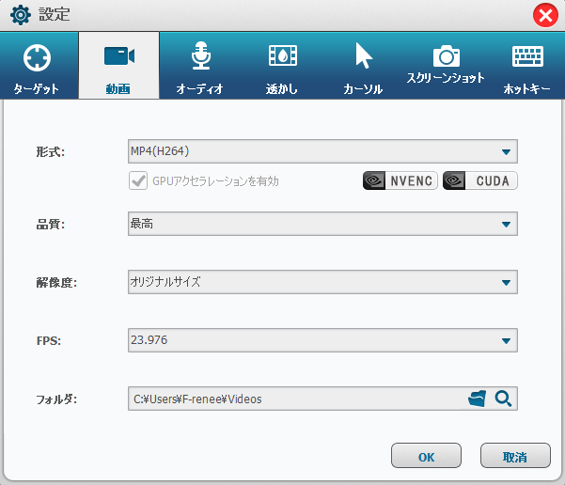Viewport: 565px width, 485px height.
Task: Toggle the GPUアクセラレーションを有効 checkbox
Action: [x=138, y=180]
